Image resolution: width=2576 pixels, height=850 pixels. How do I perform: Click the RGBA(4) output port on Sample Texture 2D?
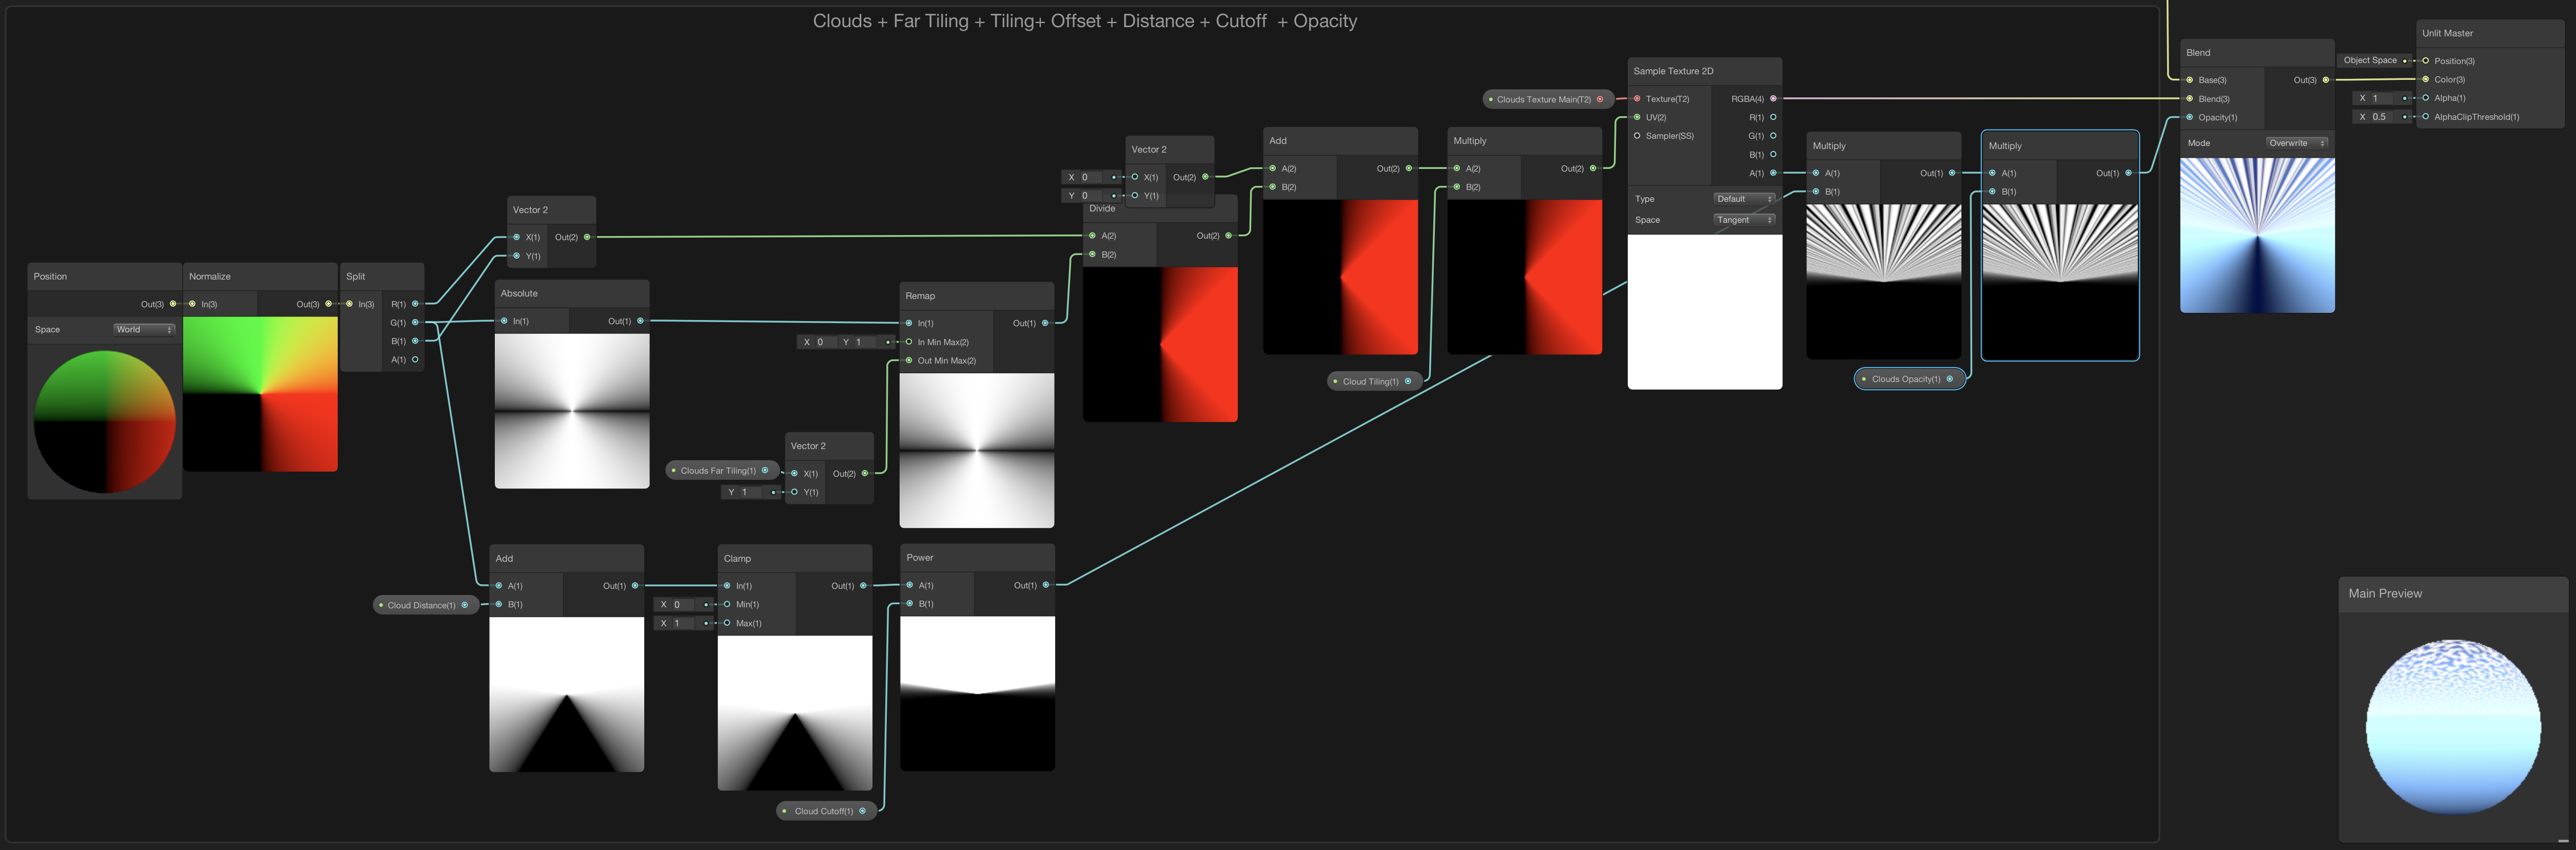[1772, 99]
